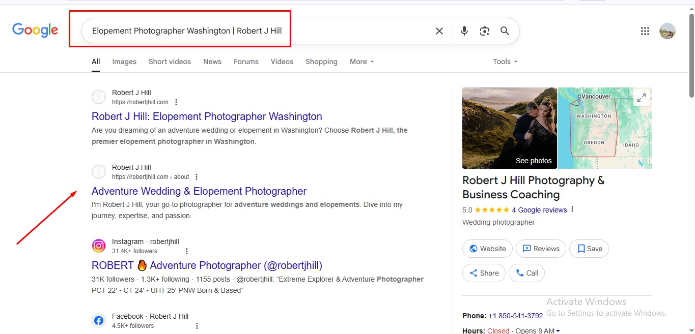Switch to the Images tab
Screen dimensions: 695x334
click(124, 62)
